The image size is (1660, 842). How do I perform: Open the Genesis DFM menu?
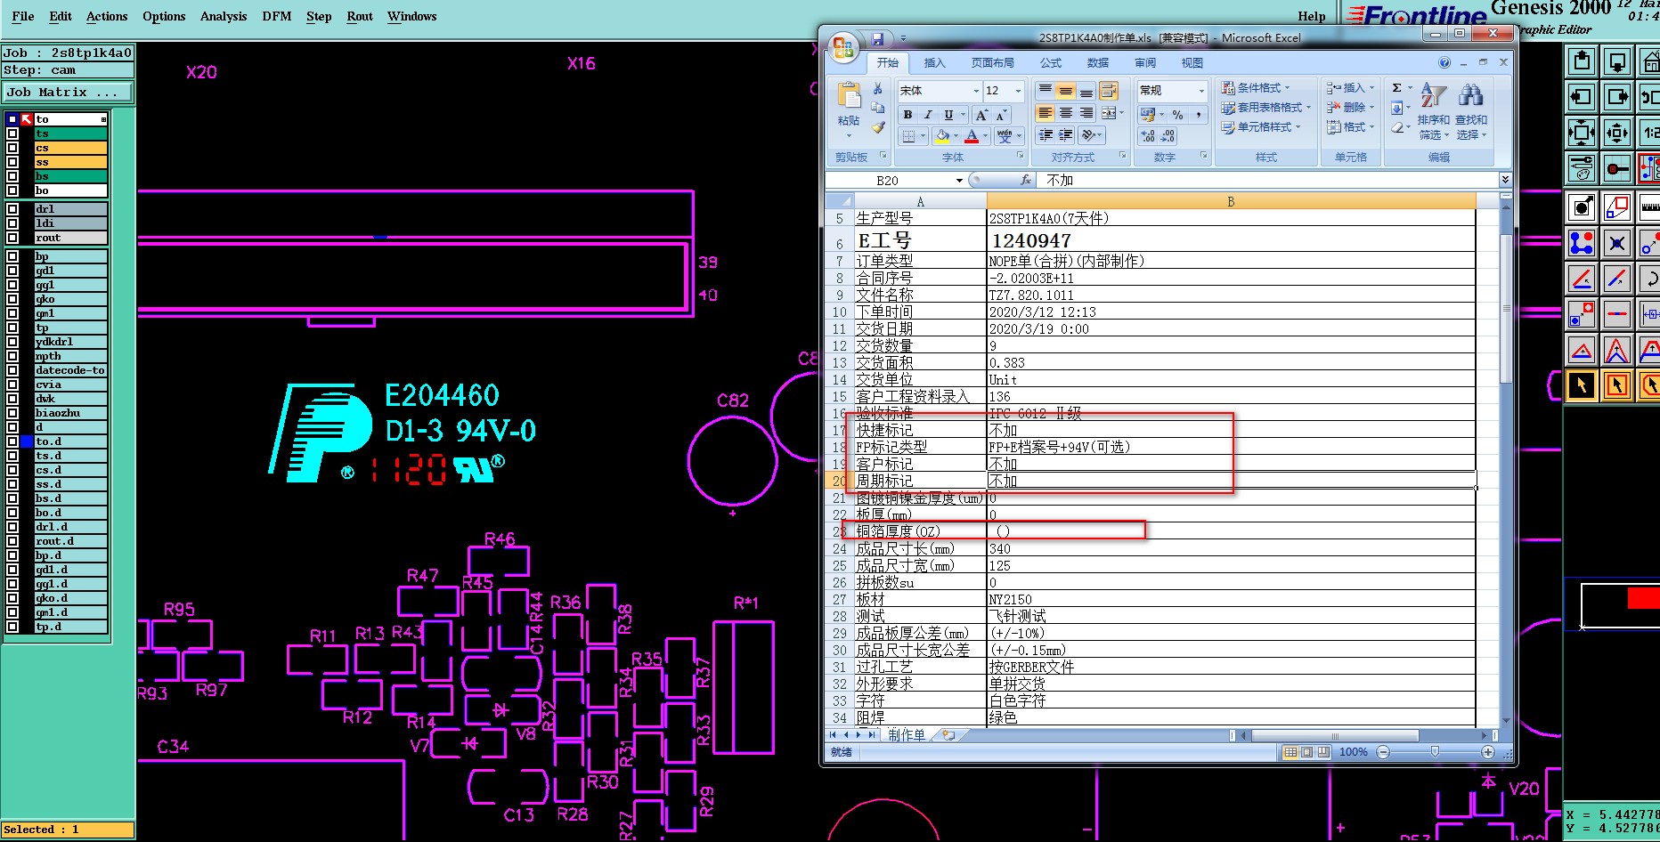tap(277, 16)
